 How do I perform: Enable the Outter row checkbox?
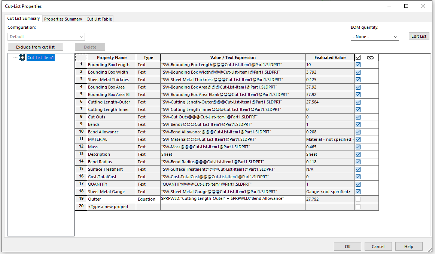coord(358,199)
